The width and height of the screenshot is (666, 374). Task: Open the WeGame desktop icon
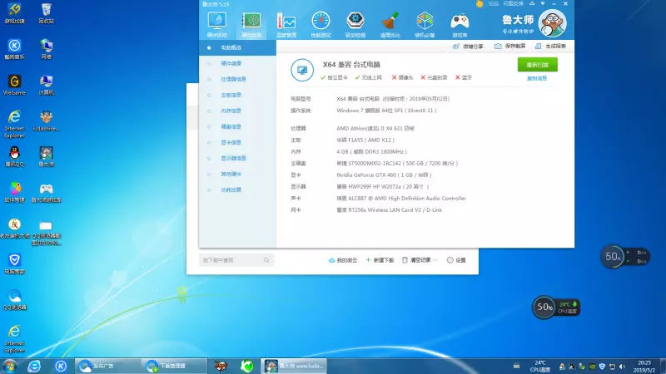[14, 85]
